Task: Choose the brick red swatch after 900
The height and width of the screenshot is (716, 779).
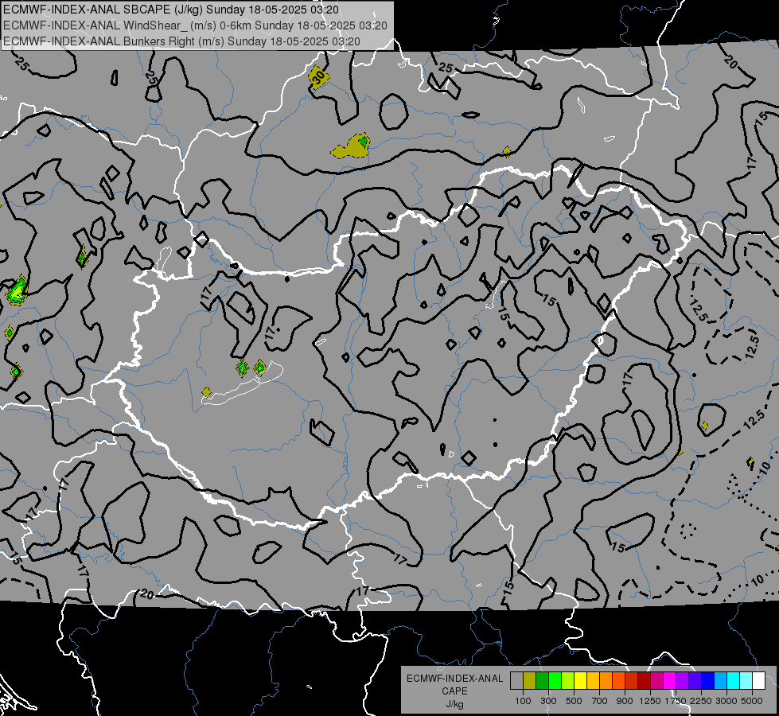Action: pos(632,681)
